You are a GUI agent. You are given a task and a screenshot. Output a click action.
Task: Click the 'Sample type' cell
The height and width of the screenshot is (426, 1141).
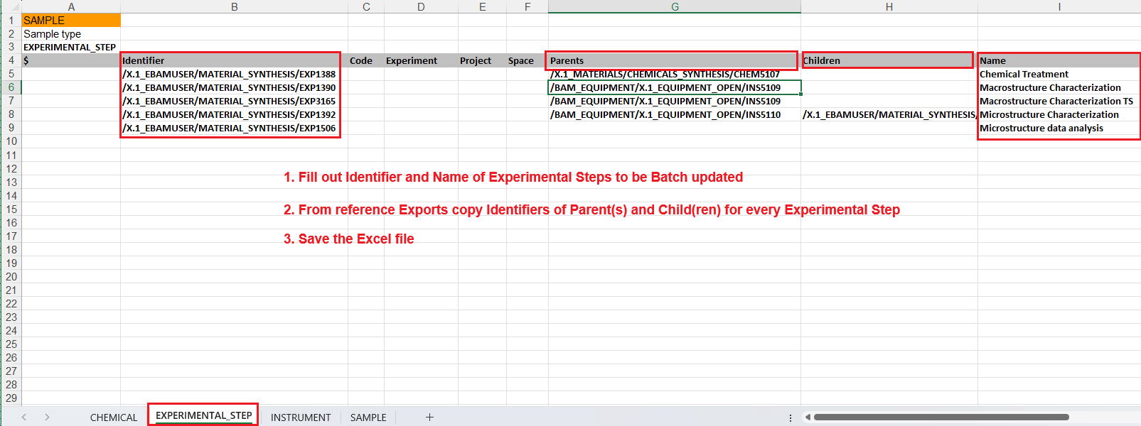coord(71,33)
